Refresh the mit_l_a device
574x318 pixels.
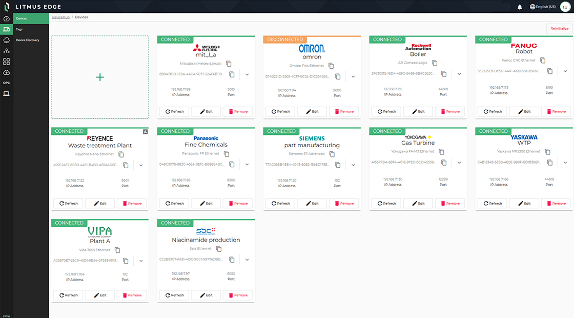(x=174, y=111)
